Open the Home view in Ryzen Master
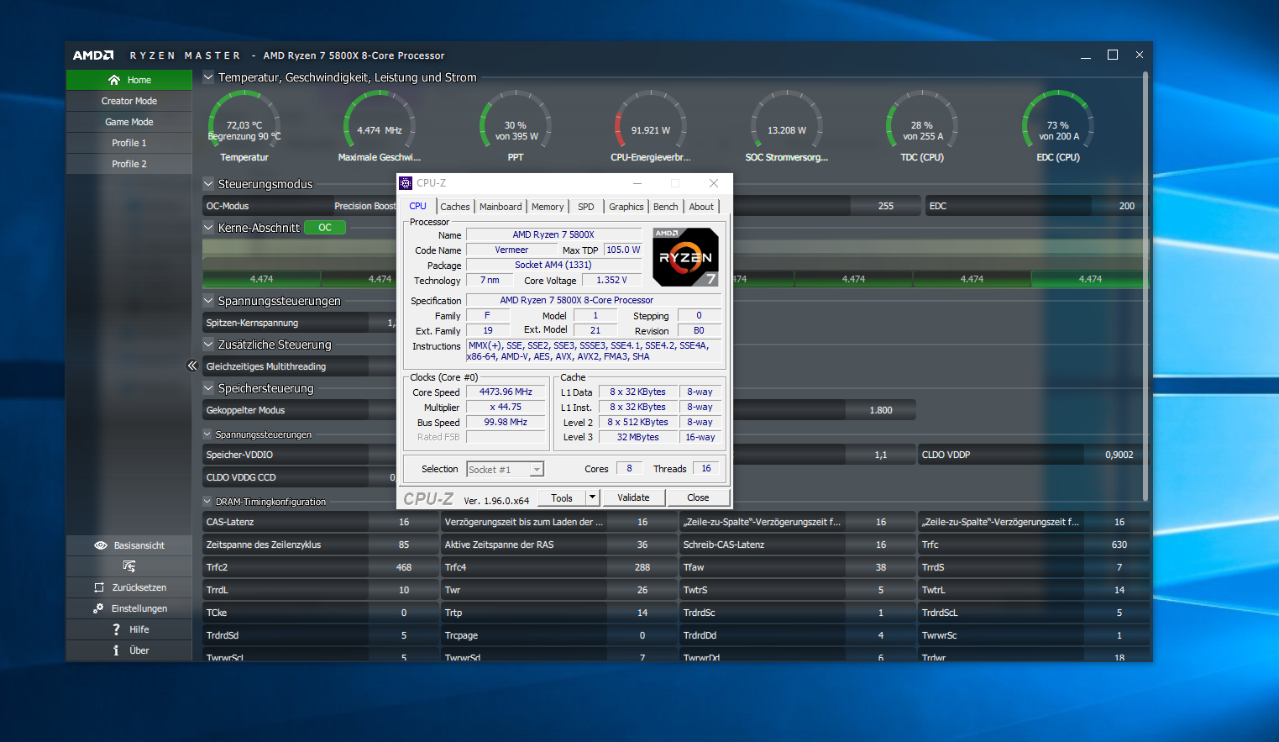Screen dimensions: 1279x742 pos(129,80)
